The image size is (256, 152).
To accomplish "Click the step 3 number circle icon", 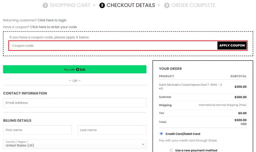I will point(167,5).
